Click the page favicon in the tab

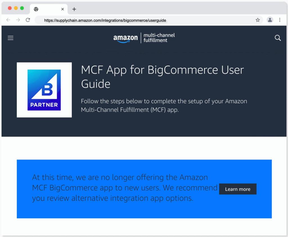click(36, 9)
